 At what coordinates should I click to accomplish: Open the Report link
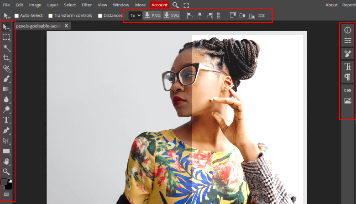pyautogui.click(x=349, y=5)
